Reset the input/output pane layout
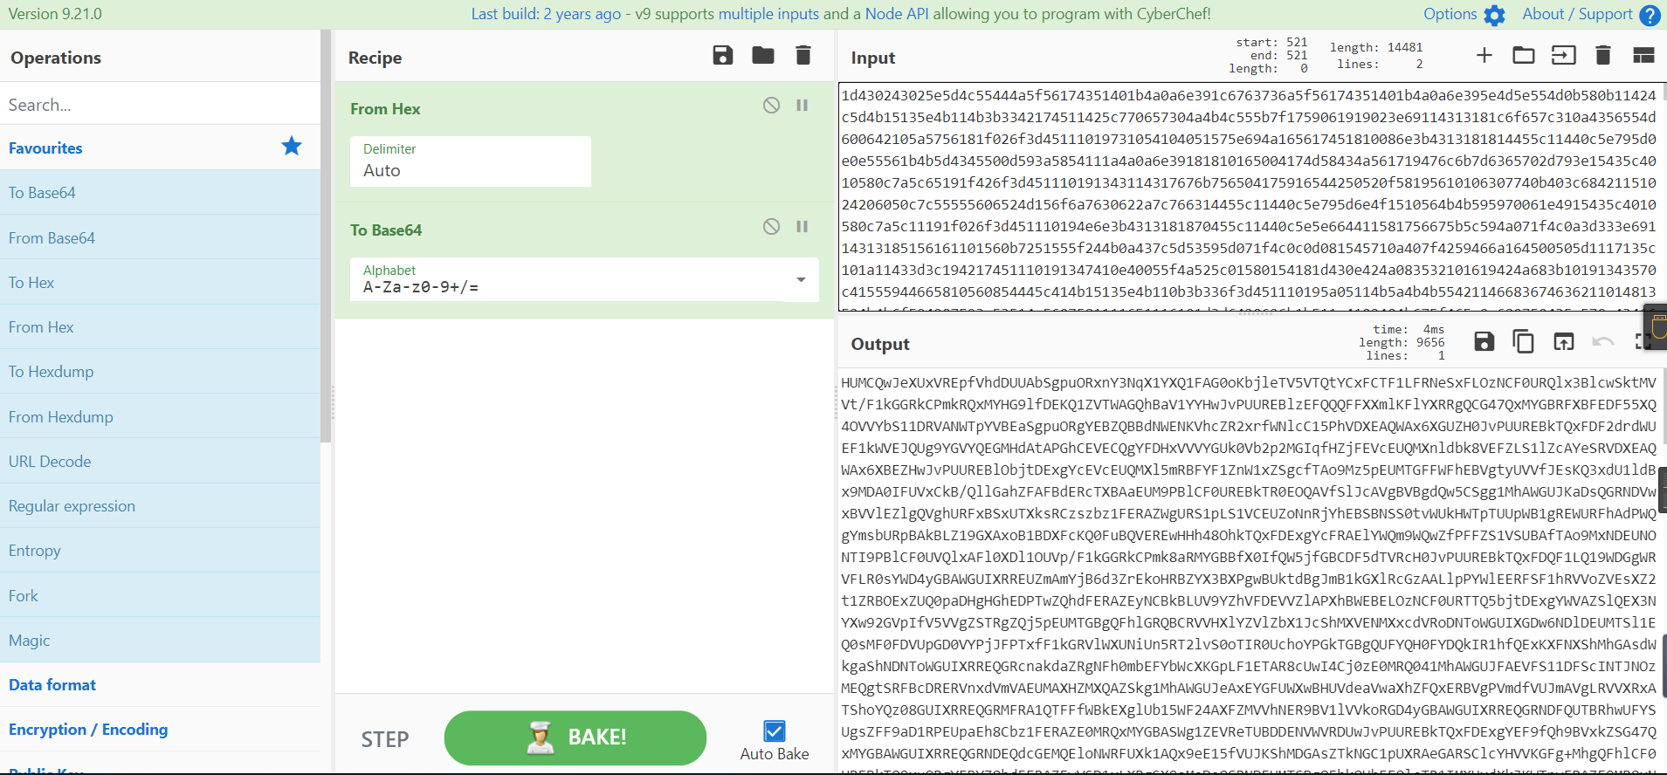 (x=1643, y=56)
